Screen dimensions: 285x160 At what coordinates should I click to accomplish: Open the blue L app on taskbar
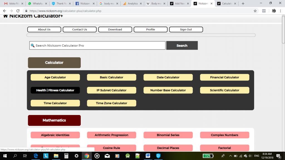click(x=46, y=156)
